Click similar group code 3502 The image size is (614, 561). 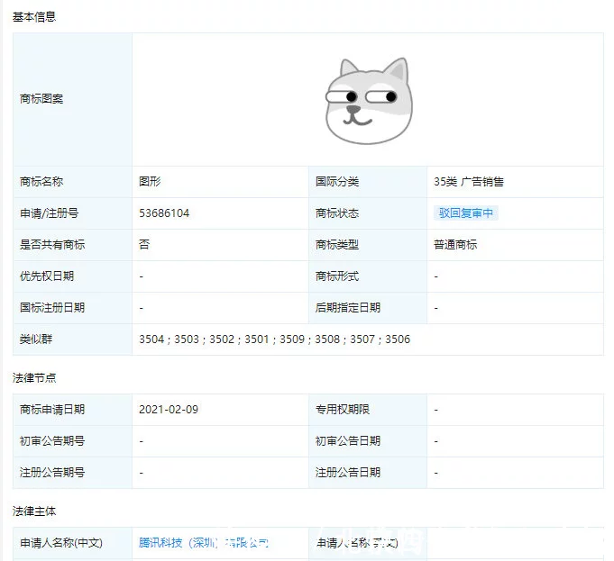[222, 339]
